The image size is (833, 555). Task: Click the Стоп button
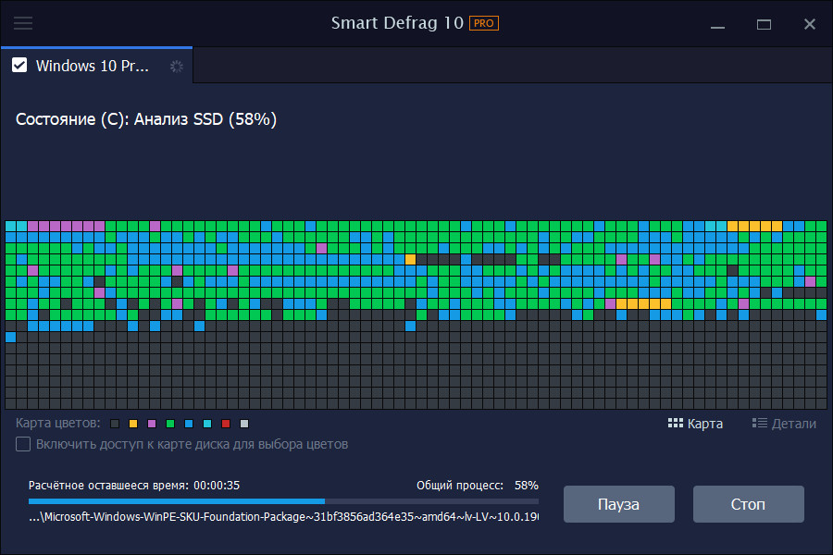click(748, 504)
